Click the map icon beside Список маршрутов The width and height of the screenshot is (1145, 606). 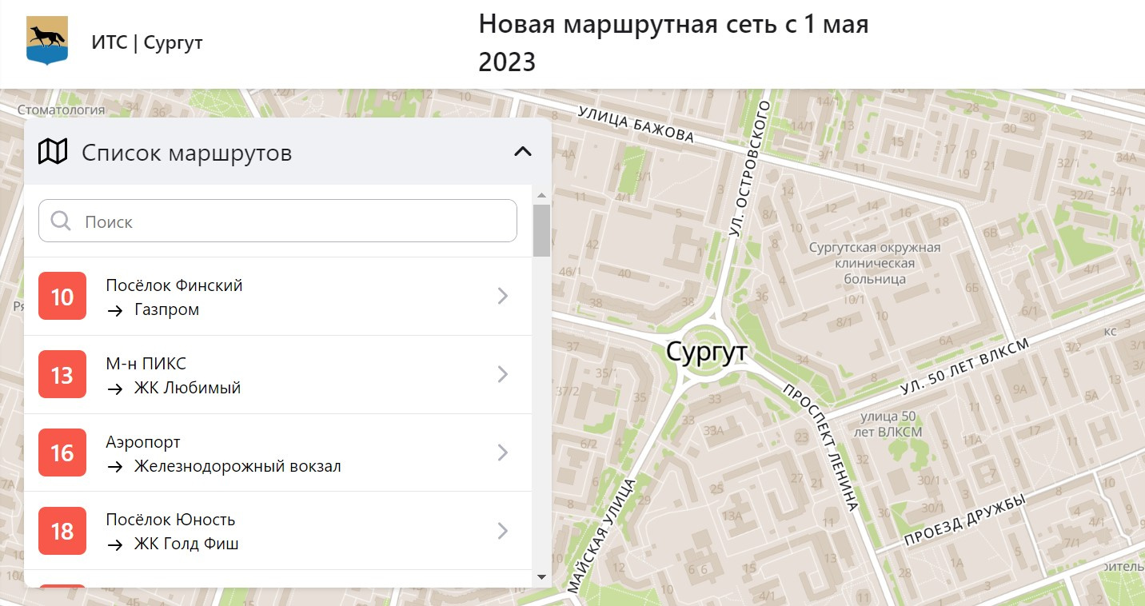(53, 151)
